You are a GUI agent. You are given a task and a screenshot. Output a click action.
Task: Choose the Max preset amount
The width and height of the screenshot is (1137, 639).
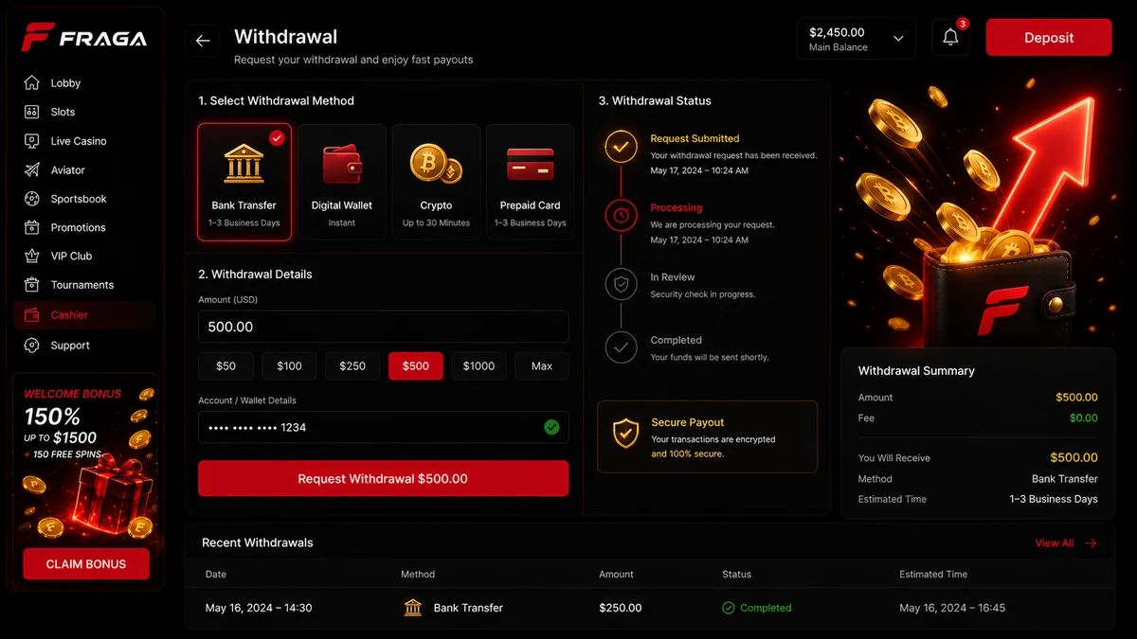pos(542,366)
